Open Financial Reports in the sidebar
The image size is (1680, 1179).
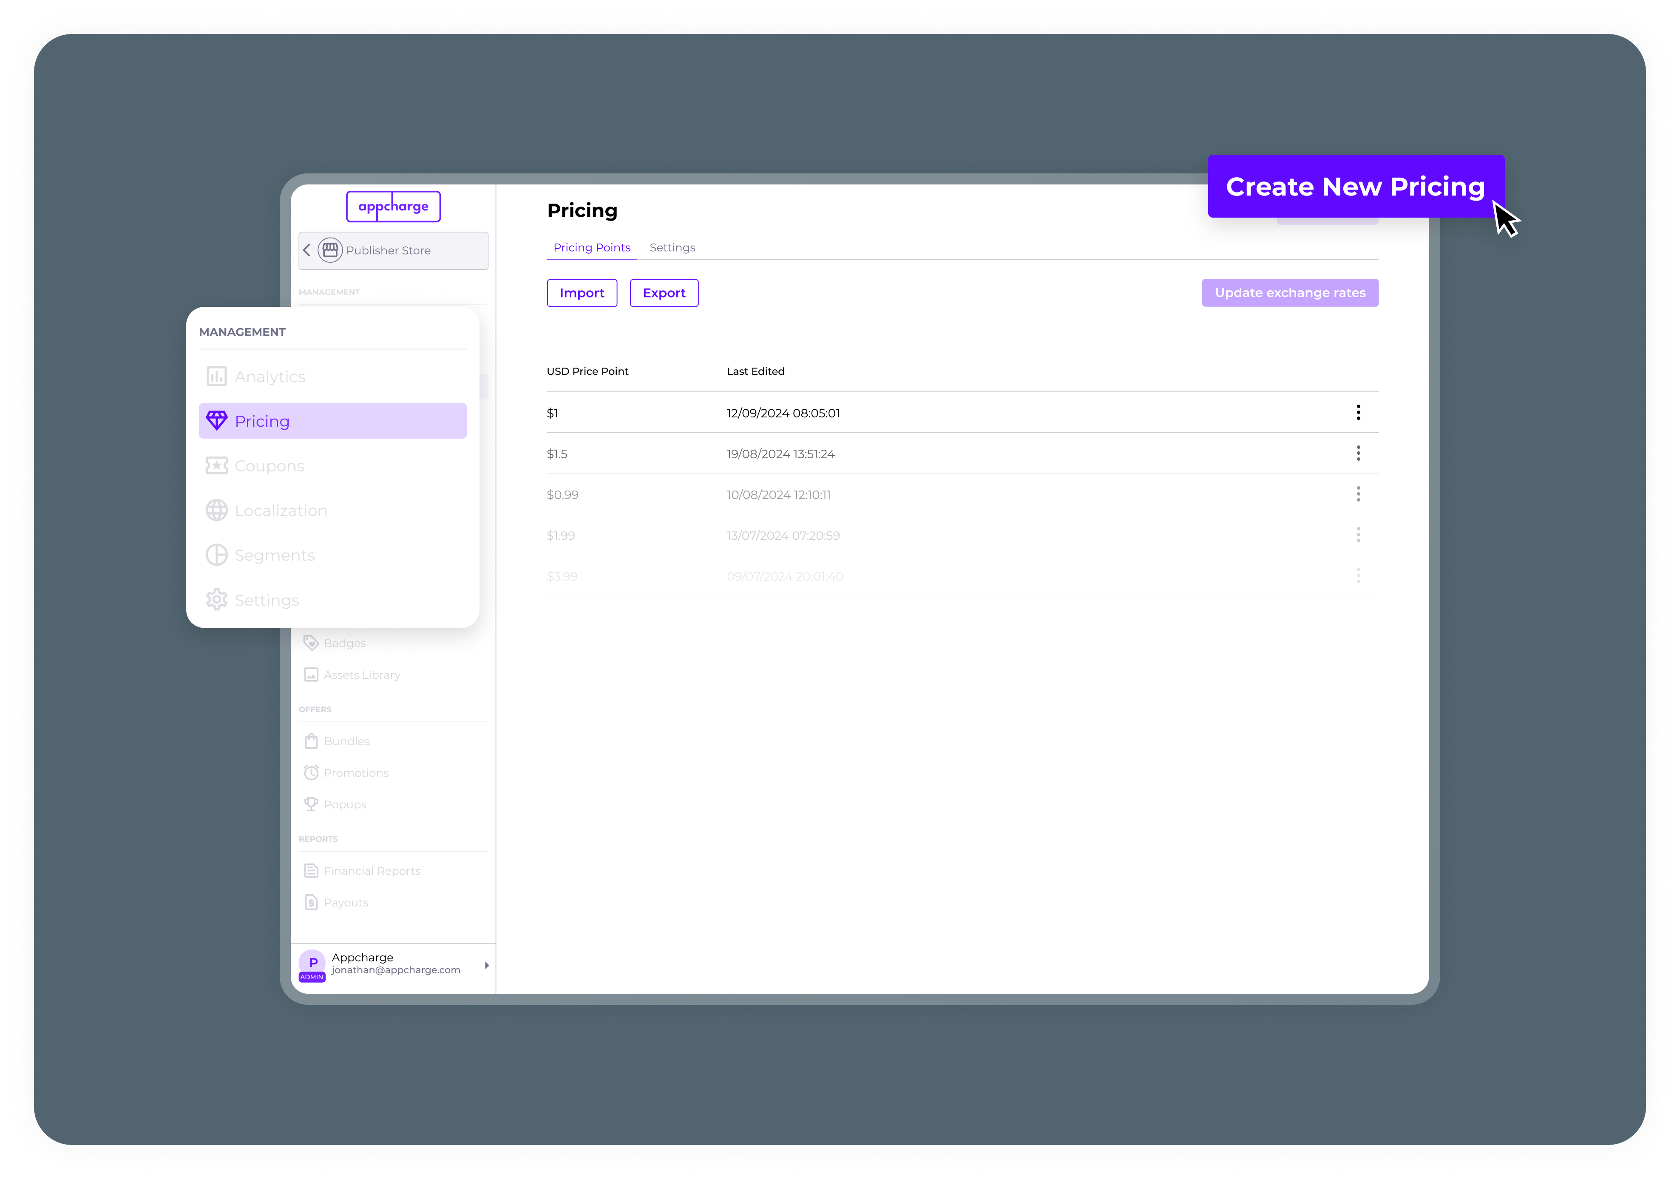click(x=372, y=871)
